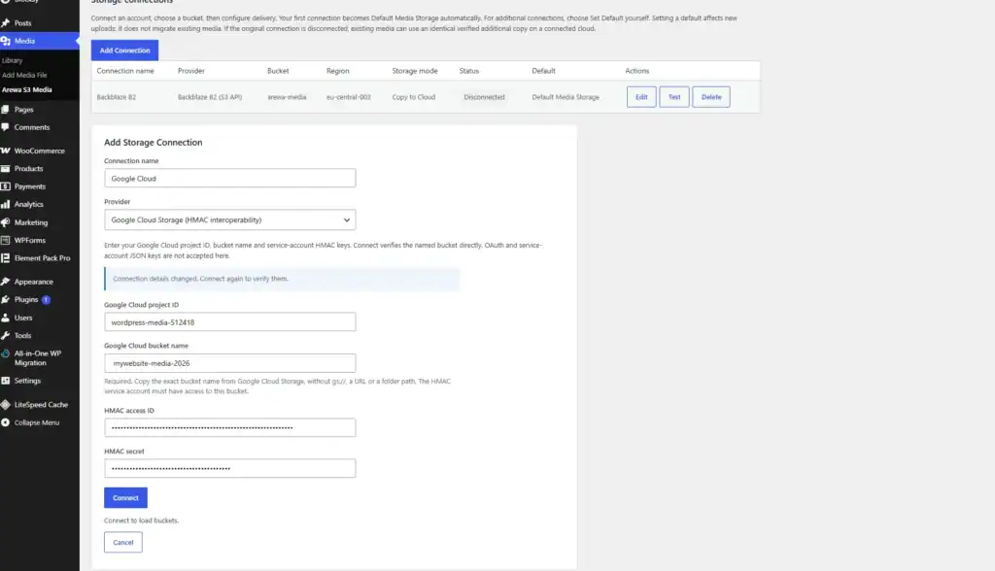Click the Google Cloud project ID field

pyautogui.click(x=229, y=321)
